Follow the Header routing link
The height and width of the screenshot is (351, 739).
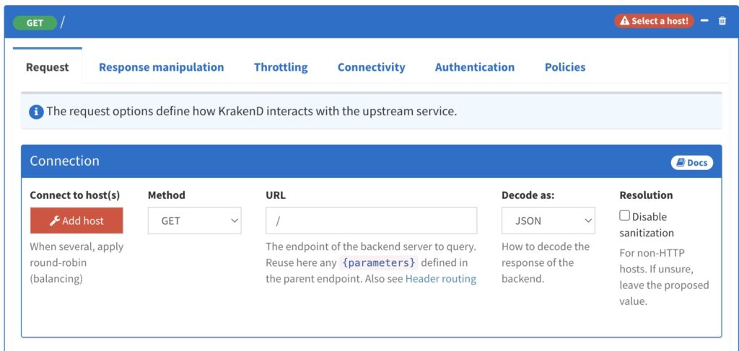[441, 278]
